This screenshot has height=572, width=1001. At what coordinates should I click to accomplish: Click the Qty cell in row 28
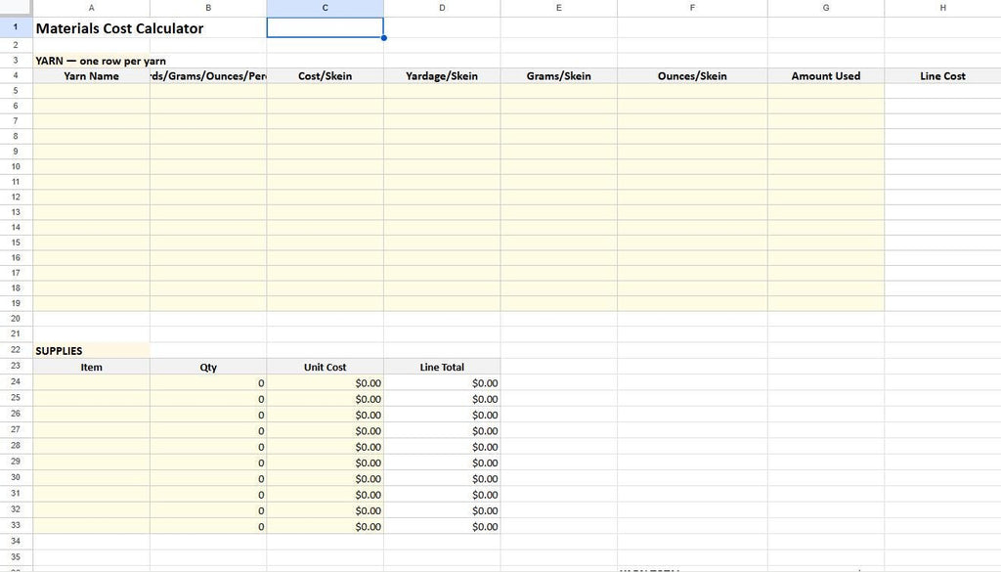click(208, 447)
